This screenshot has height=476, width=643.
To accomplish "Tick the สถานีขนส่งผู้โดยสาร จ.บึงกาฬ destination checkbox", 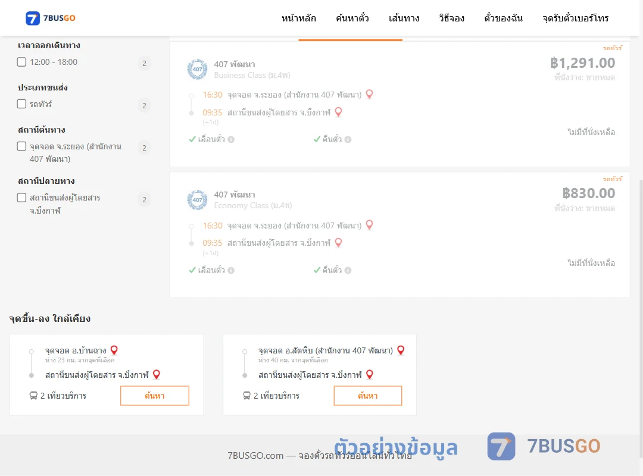I will coord(22,198).
